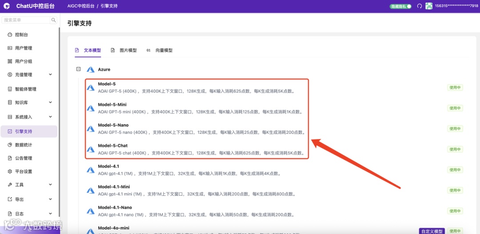The width and height of the screenshot is (480, 234).
Task: Toggle the 隐藏隐私 privacy switch
Action: click(x=401, y=6)
